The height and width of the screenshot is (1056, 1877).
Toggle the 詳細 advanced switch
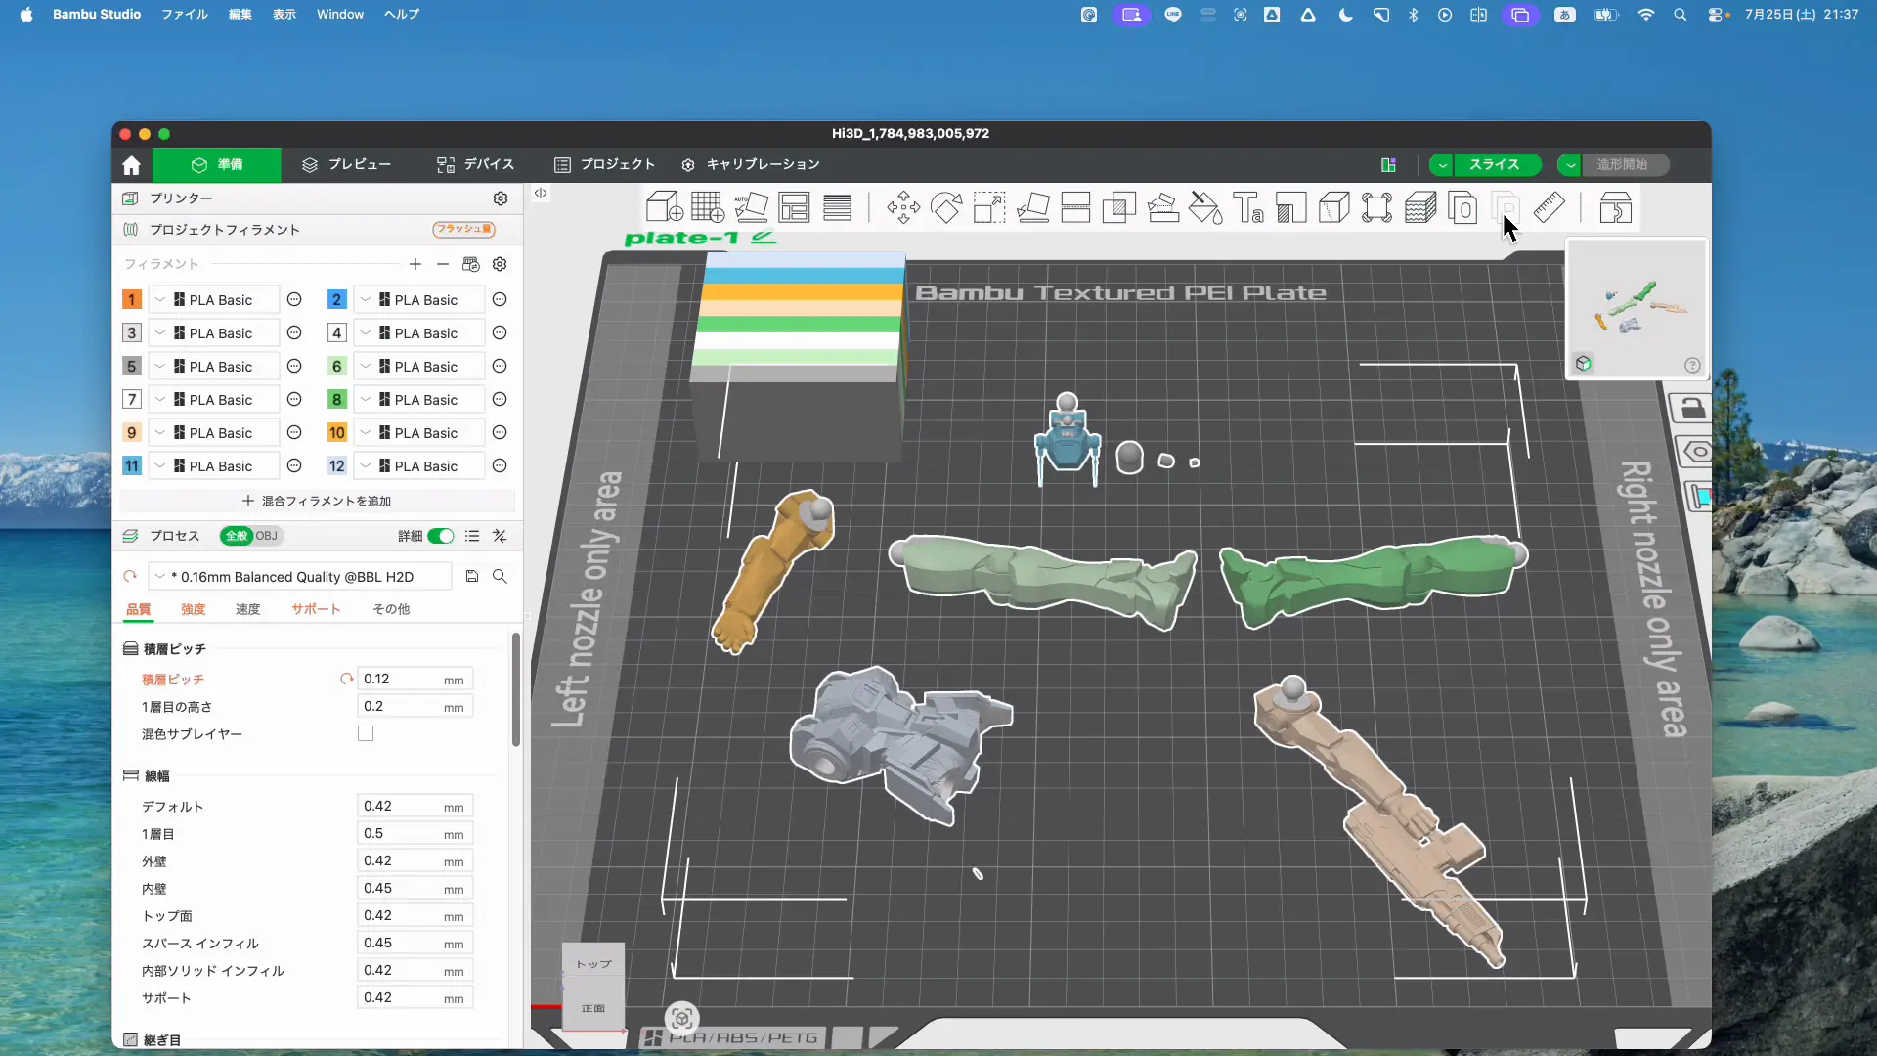click(441, 536)
